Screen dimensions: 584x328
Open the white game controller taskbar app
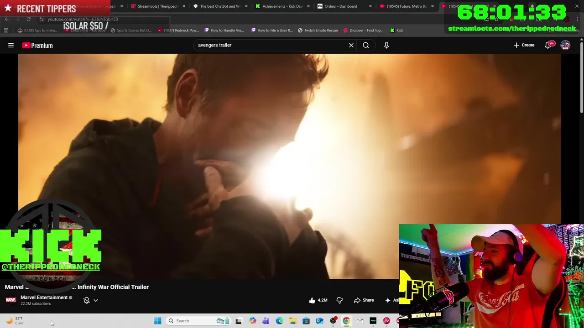click(x=360, y=321)
